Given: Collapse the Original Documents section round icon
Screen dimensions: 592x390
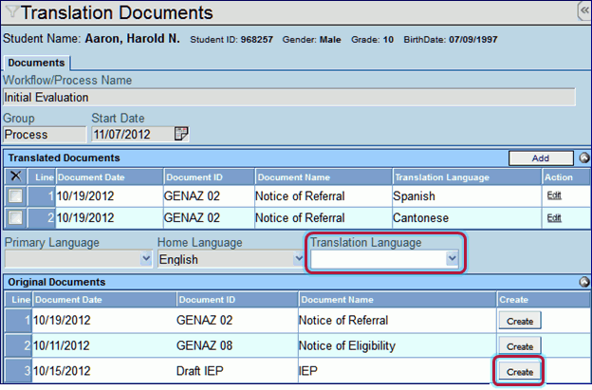Looking at the screenshot, I should coord(584,282).
